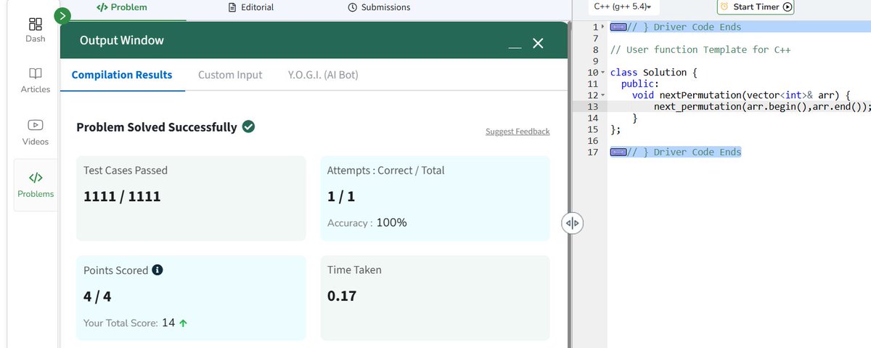Switch to the Submissions tab
The height and width of the screenshot is (348, 871).
pyautogui.click(x=379, y=7)
